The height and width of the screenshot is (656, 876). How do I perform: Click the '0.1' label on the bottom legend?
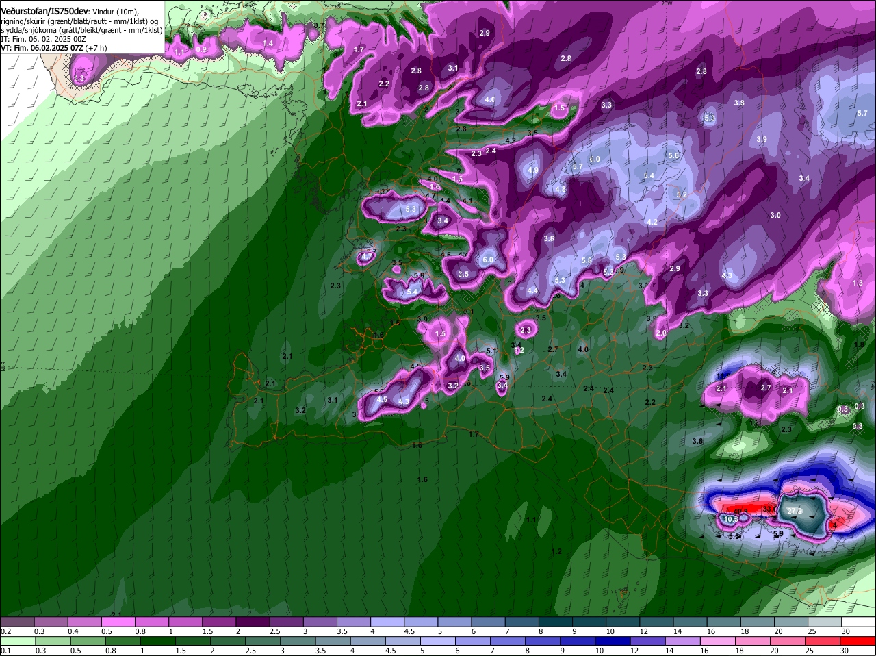(x=6, y=651)
